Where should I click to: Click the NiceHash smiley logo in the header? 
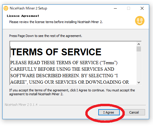click(x=140, y=21)
